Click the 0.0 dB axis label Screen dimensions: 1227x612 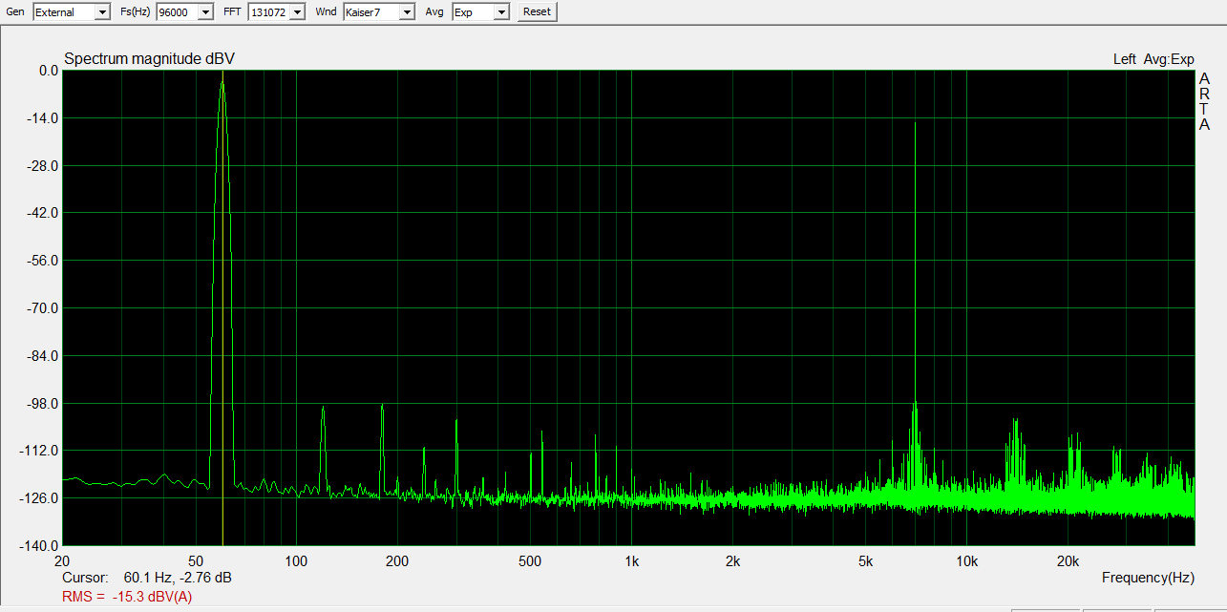(x=49, y=71)
